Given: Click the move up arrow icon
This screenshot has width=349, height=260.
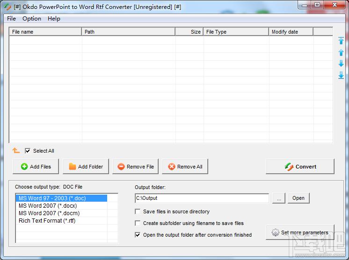Looking at the screenshot, I should (x=341, y=52).
